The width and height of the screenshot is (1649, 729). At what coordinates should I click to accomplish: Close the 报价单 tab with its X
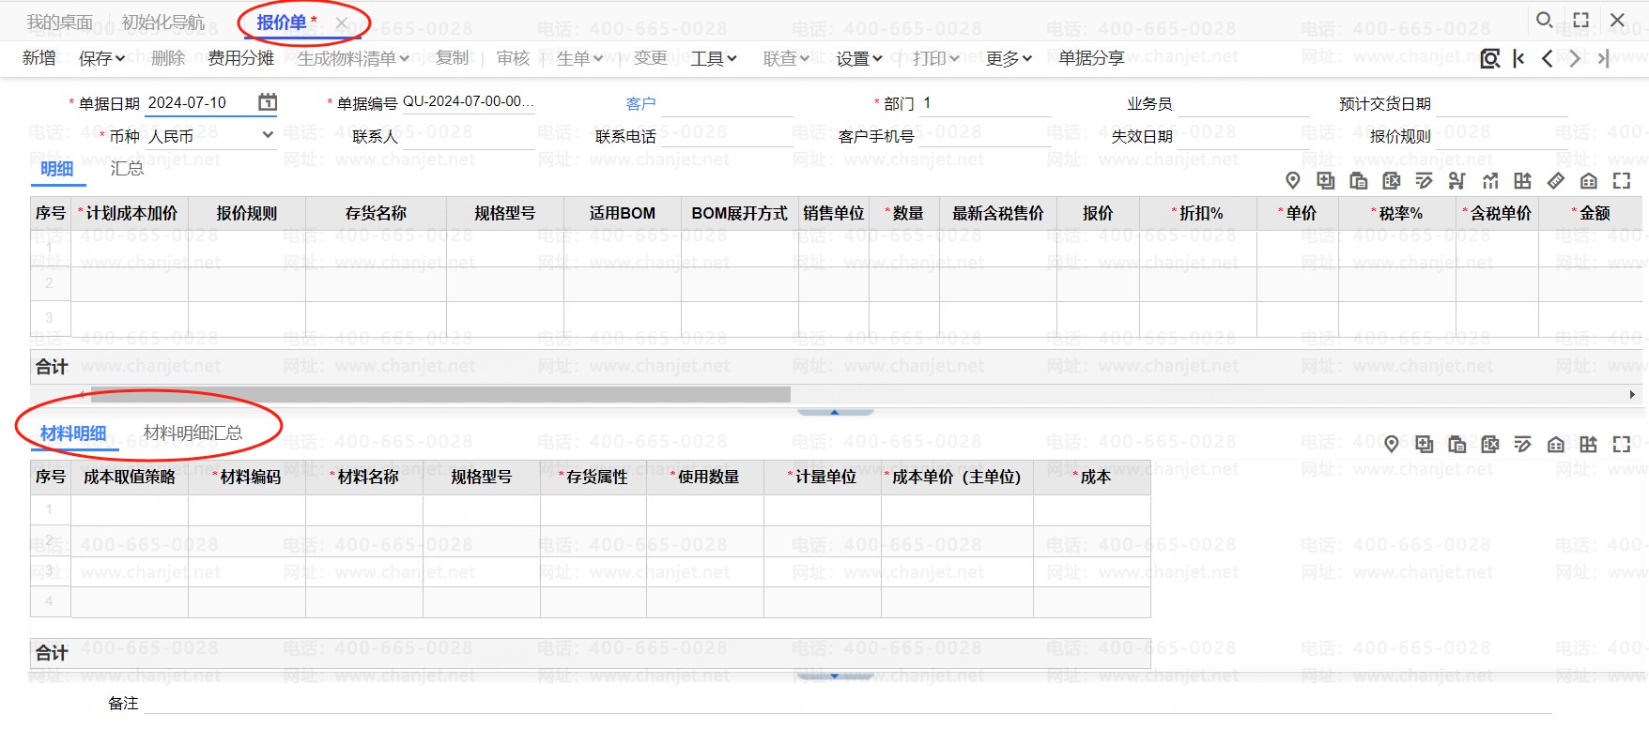pos(342,23)
